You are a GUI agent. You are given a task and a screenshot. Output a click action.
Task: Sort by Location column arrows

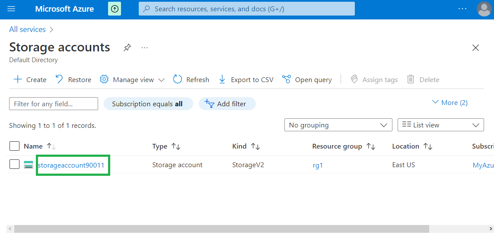428,146
